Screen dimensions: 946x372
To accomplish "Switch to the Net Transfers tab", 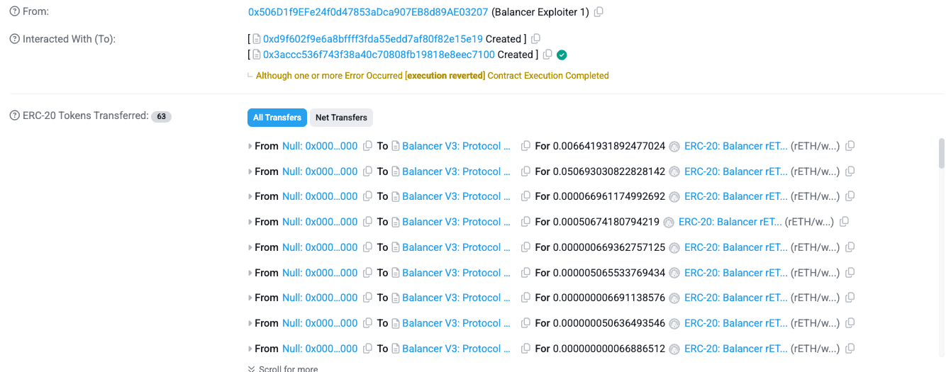I will tap(341, 118).
